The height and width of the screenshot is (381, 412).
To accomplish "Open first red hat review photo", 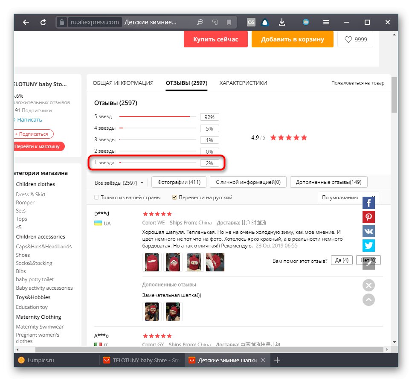I will pos(151,262).
